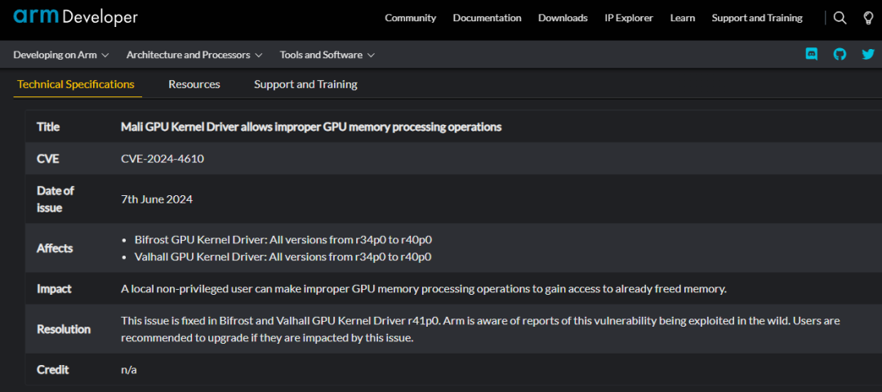
Task: Open the Discord icon link
Action: click(x=812, y=55)
